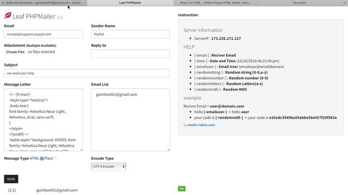The width and height of the screenshot is (348, 195).
Task: Switch to the Word To HTML tab
Action: click(x=215, y=3)
